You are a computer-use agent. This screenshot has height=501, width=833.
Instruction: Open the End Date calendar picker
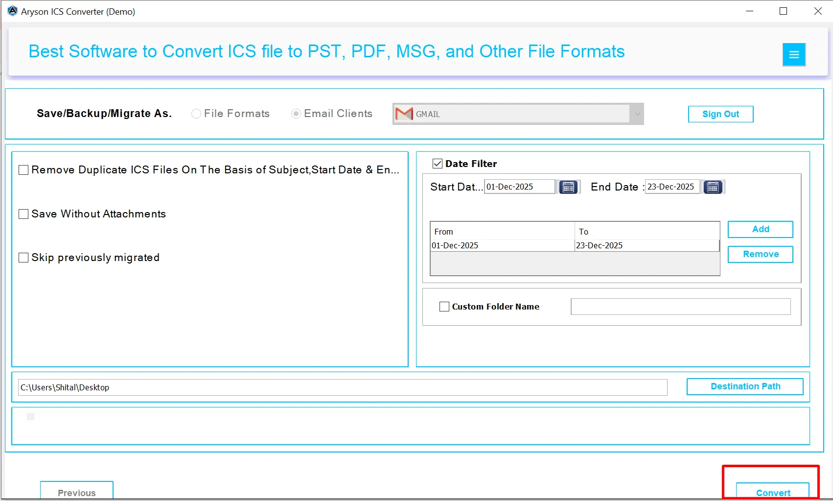[x=713, y=187]
